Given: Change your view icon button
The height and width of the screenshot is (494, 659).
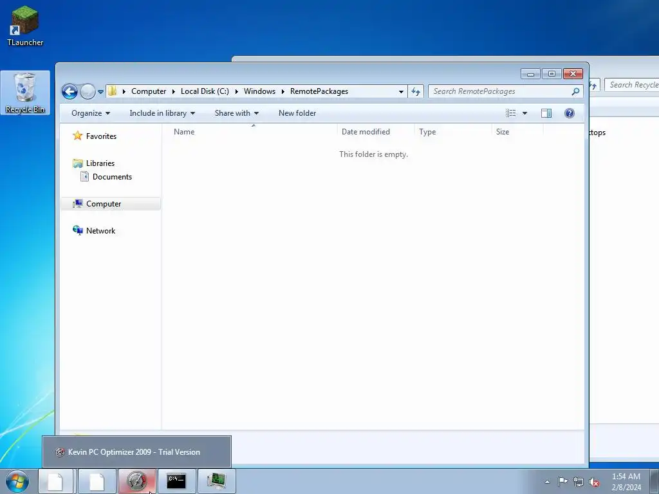Looking at the screenshot, I should [510, 113].
